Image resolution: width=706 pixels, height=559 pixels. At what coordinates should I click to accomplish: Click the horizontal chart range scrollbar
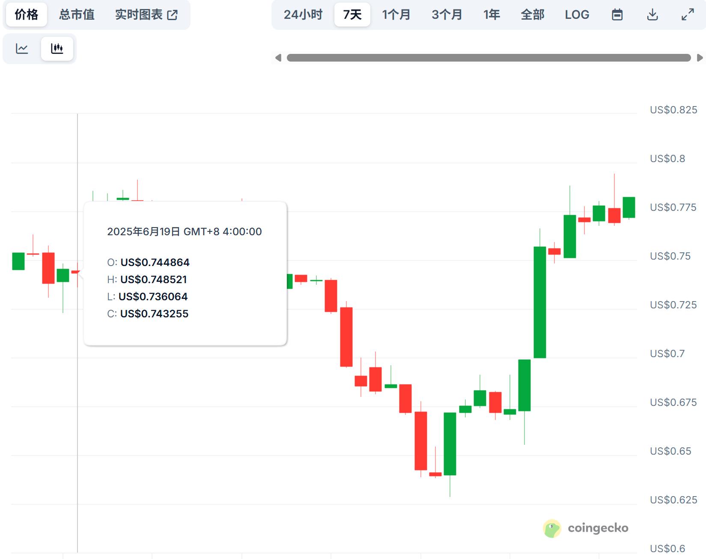489,58
